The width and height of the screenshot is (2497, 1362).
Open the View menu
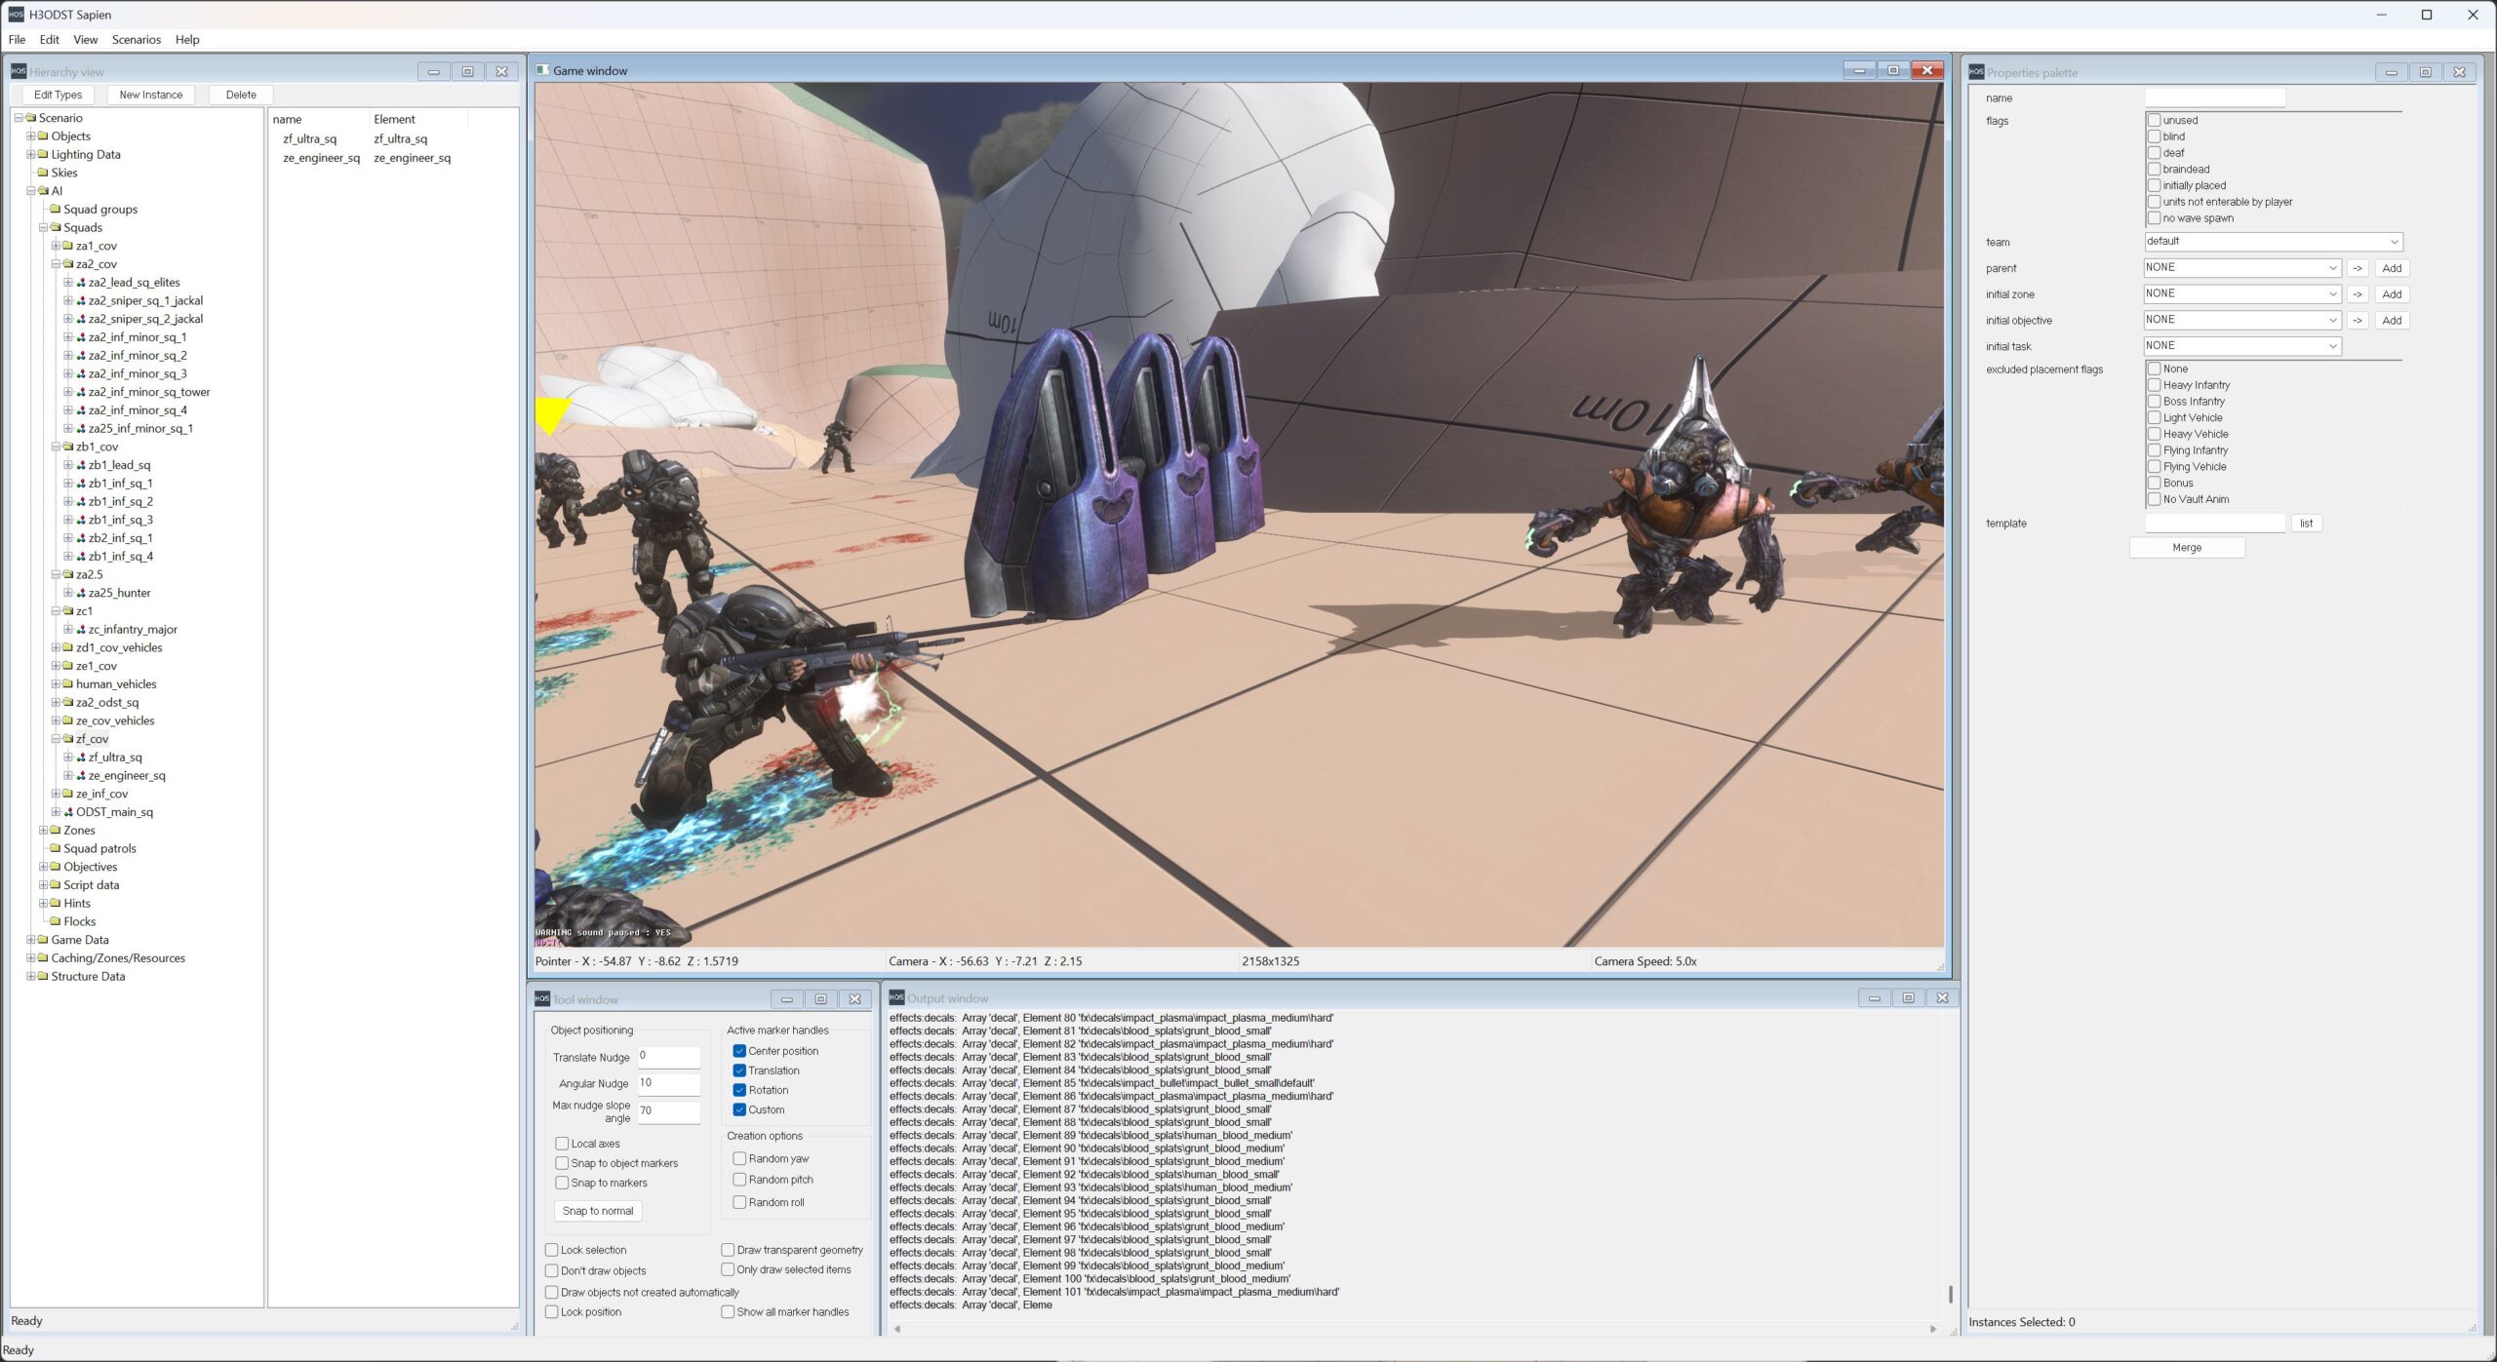point(85,40)
